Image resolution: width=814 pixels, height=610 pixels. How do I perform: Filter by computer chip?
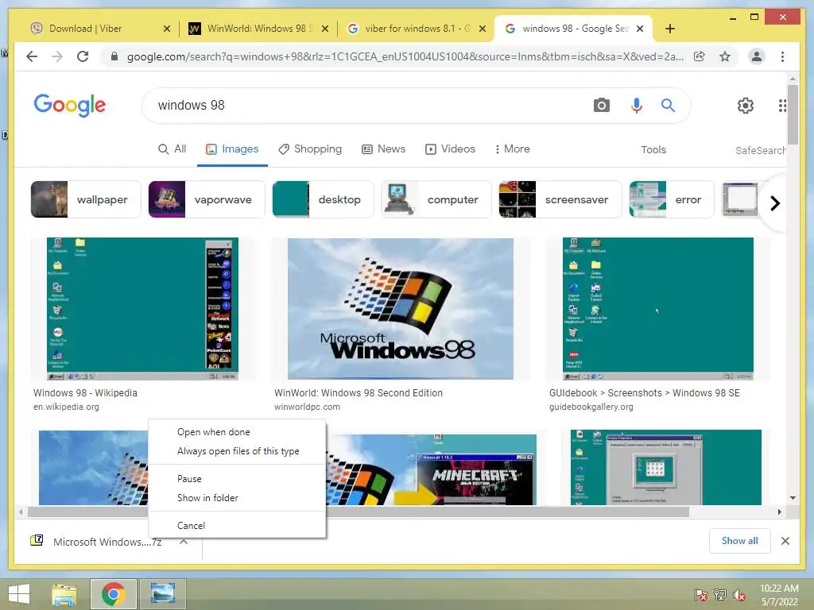tap(436, 199)
